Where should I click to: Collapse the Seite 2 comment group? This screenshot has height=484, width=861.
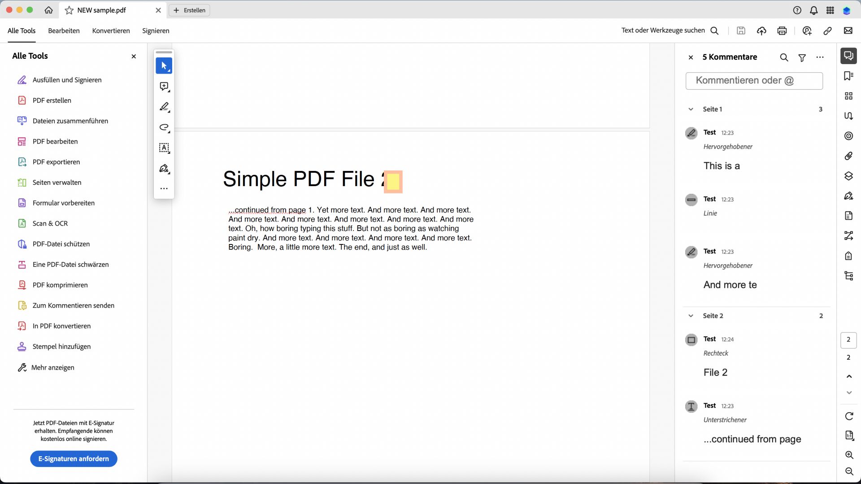(x=691, y=316)
